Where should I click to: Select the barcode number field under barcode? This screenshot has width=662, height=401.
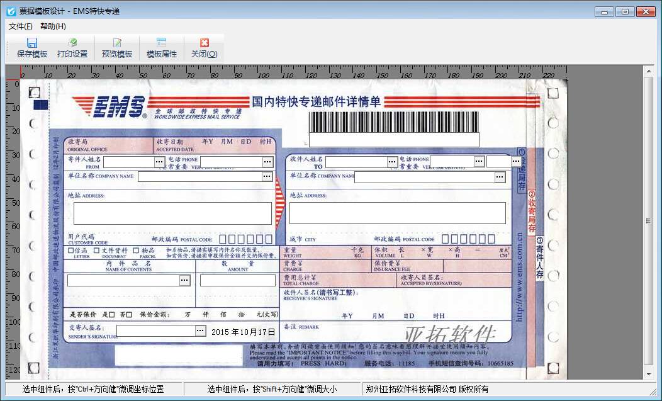(x=394, y=140)
